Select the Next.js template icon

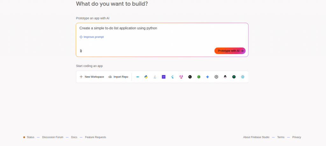(190, 77)
